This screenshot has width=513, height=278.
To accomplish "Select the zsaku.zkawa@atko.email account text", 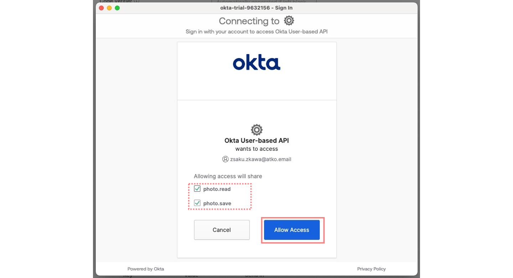I will [x=261, y=159].
